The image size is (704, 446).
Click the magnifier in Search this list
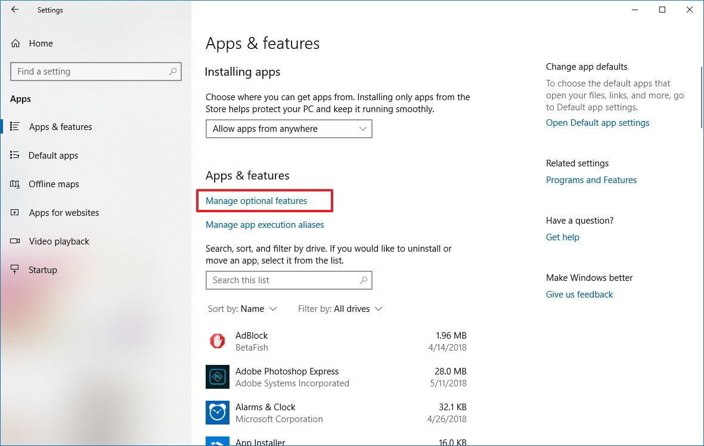click(364, 280)
